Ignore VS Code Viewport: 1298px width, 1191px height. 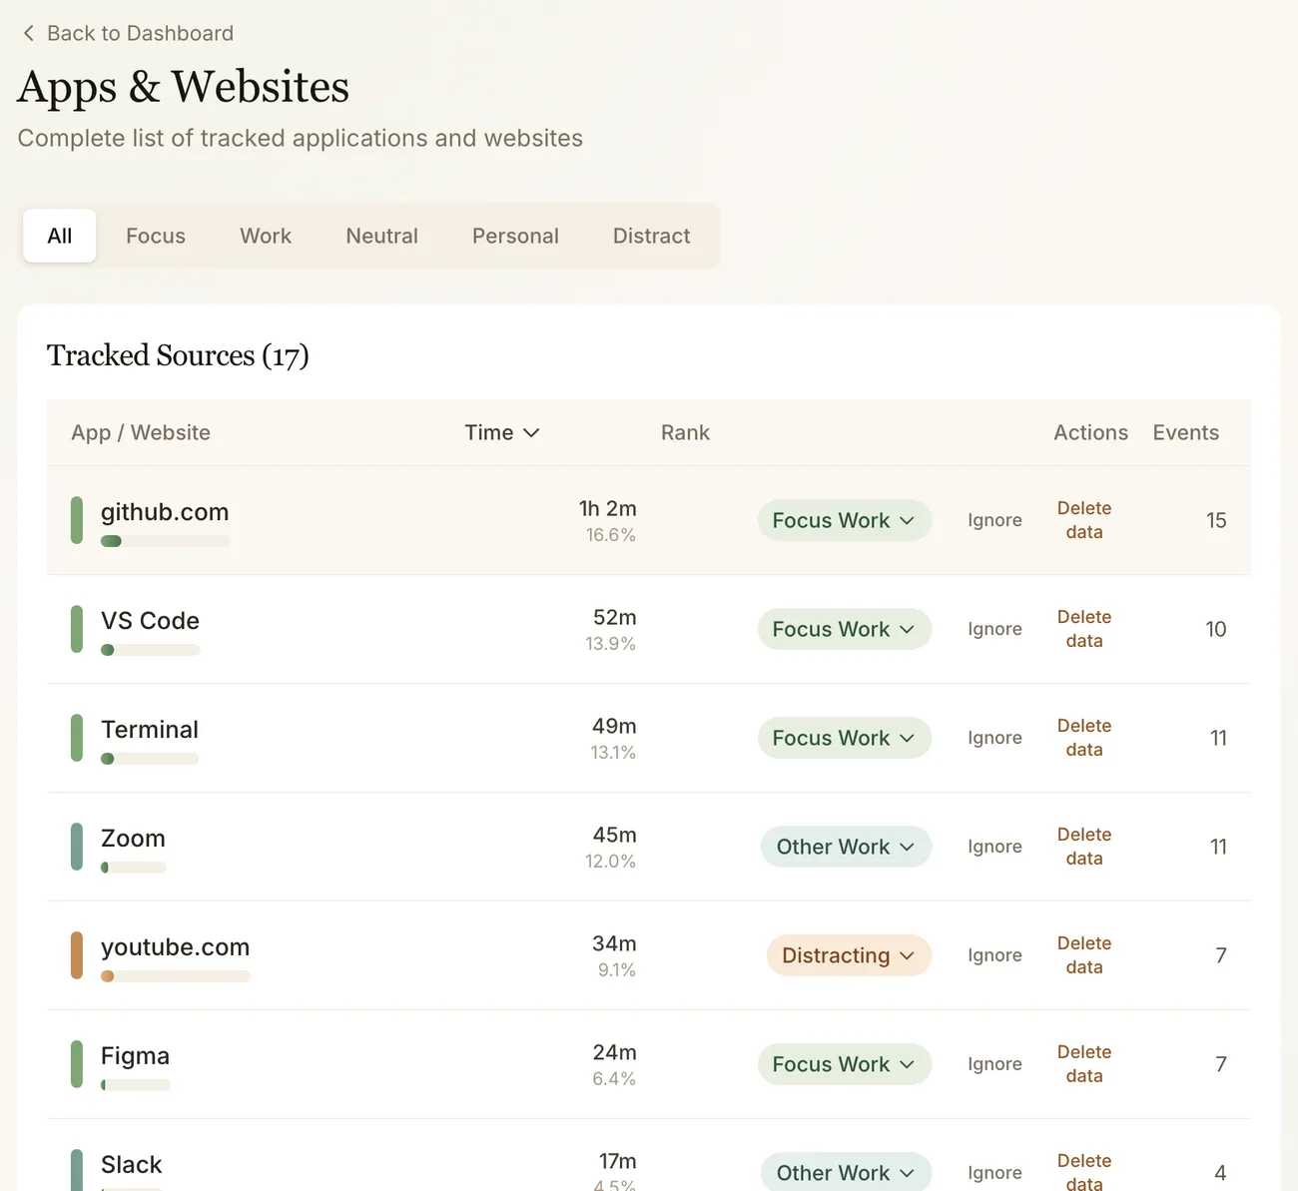(x=994, y=629)
